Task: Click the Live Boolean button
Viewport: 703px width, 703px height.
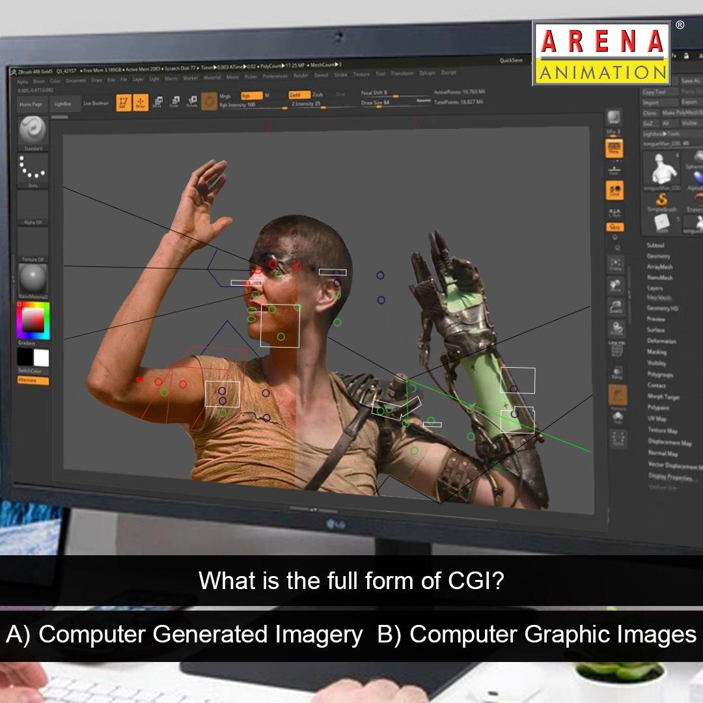Action: click(96, 103)
